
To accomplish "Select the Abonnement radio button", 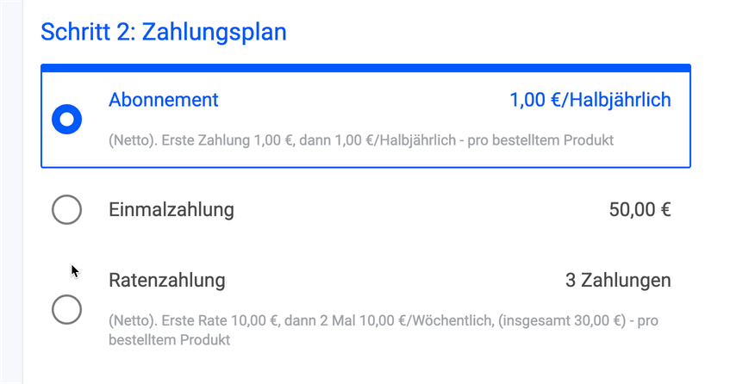I will 67,119.
